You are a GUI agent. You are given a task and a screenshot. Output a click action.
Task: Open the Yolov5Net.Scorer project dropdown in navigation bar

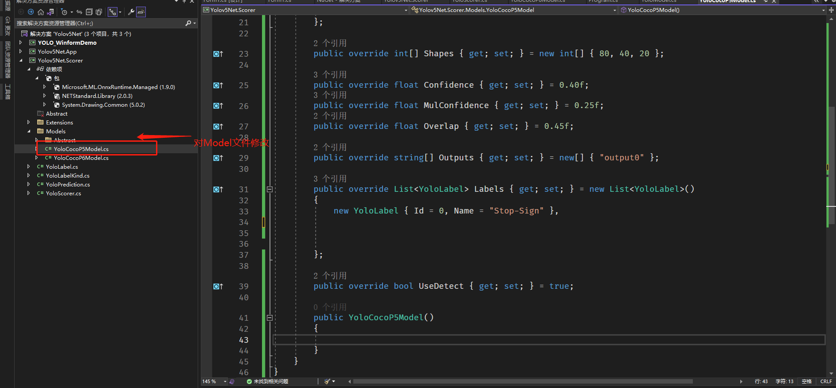coord(305,10)
